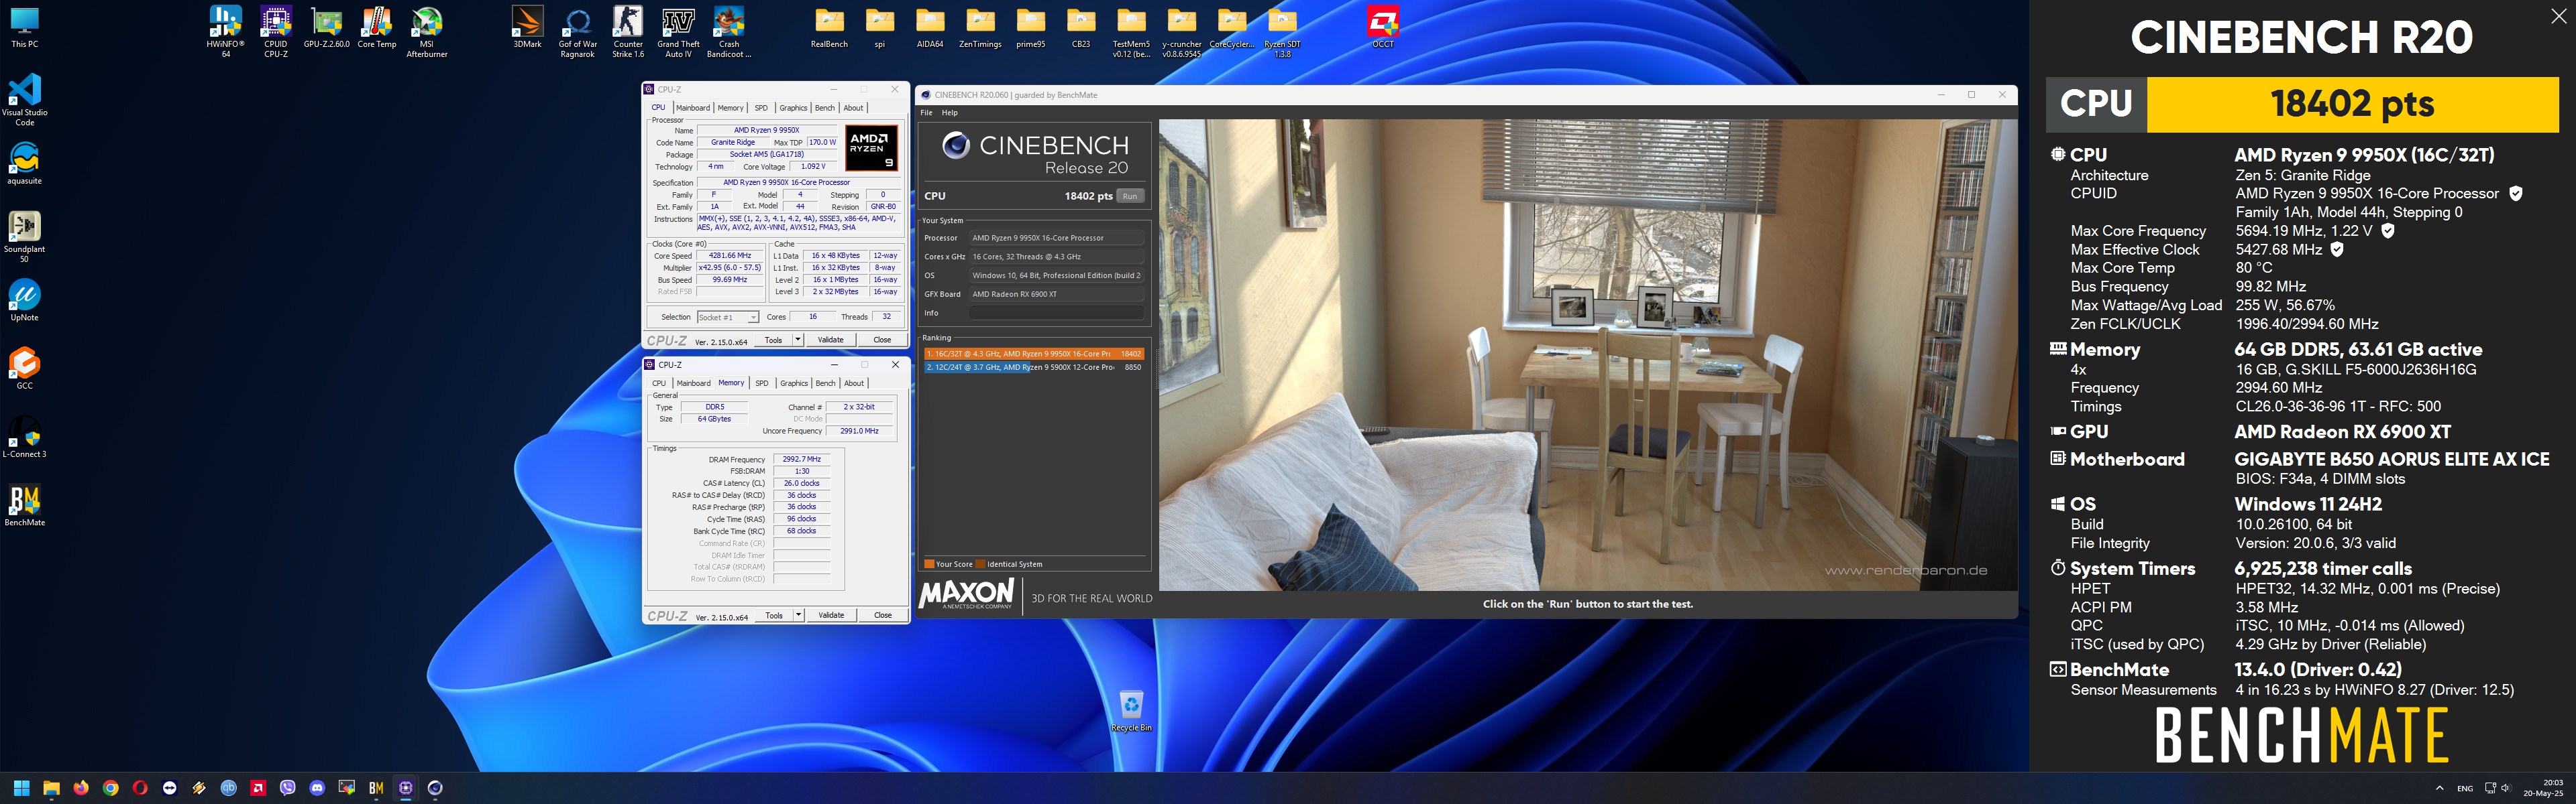The image size is (2576, 804).
Task: Click the Run button in Cinebench
Action: pos(1129,197)
